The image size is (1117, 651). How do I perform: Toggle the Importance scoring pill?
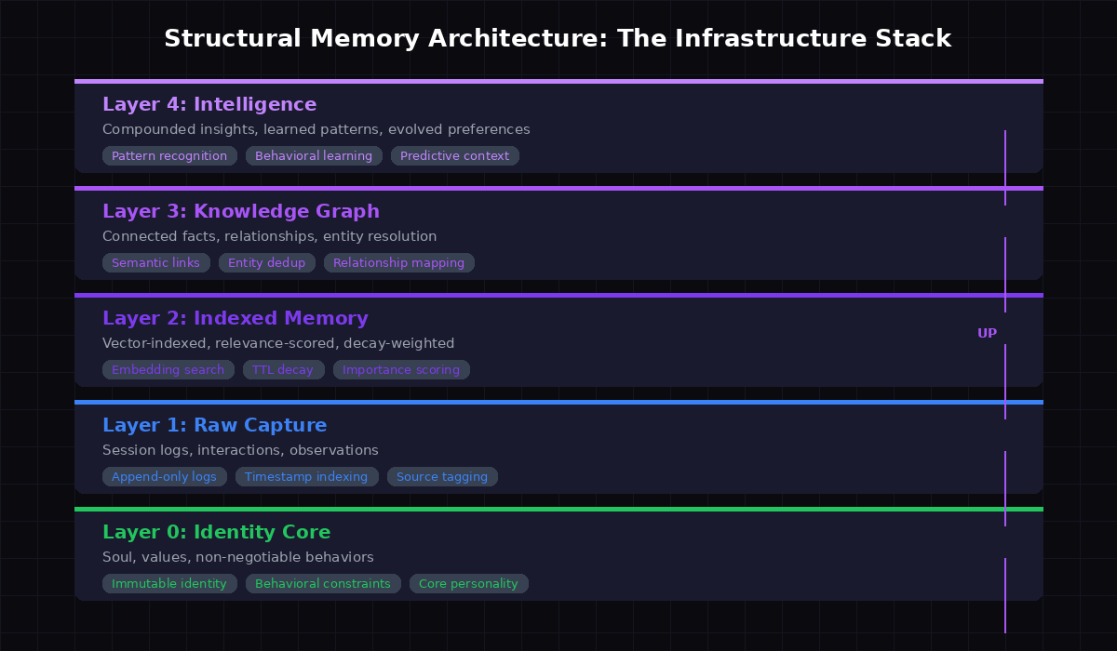[x=401, y=369]
